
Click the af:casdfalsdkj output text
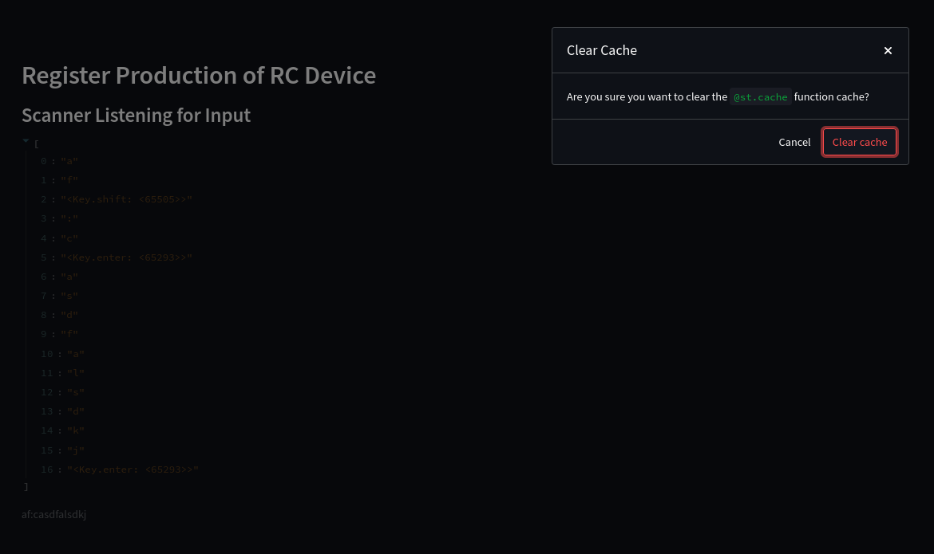pos(53,514)
